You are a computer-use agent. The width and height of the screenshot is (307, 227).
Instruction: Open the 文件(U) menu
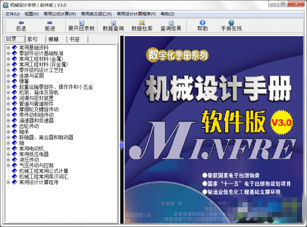(x=12, y=13)
